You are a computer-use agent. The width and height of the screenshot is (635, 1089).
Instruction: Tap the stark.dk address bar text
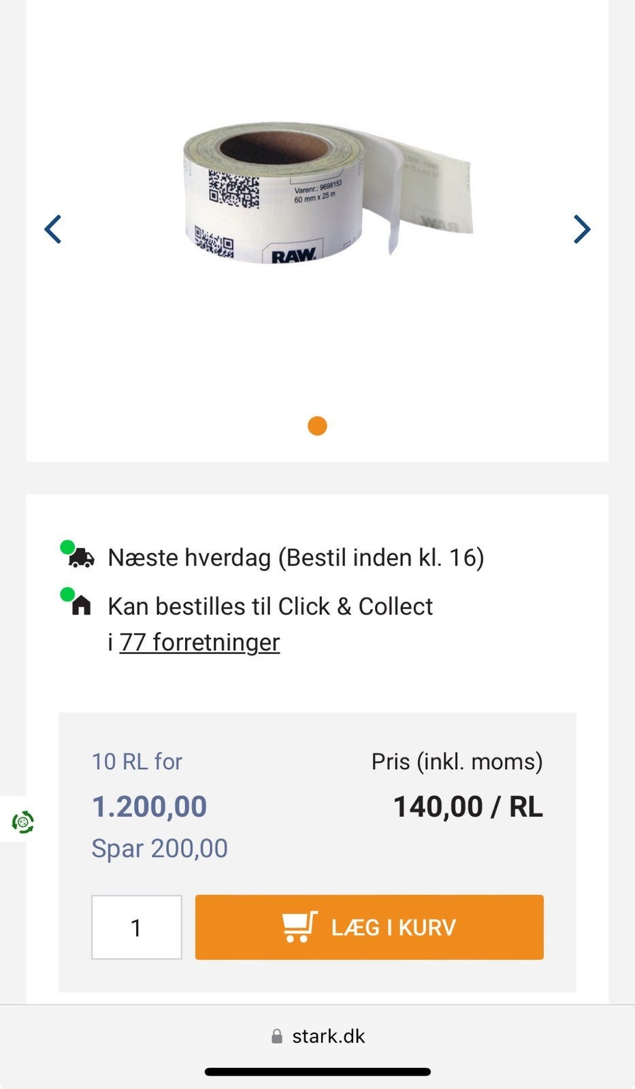pyautogui.click(x=328, y=1037)
